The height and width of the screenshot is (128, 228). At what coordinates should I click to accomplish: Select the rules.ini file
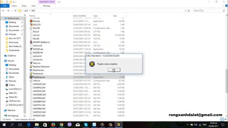pos(36,81)
